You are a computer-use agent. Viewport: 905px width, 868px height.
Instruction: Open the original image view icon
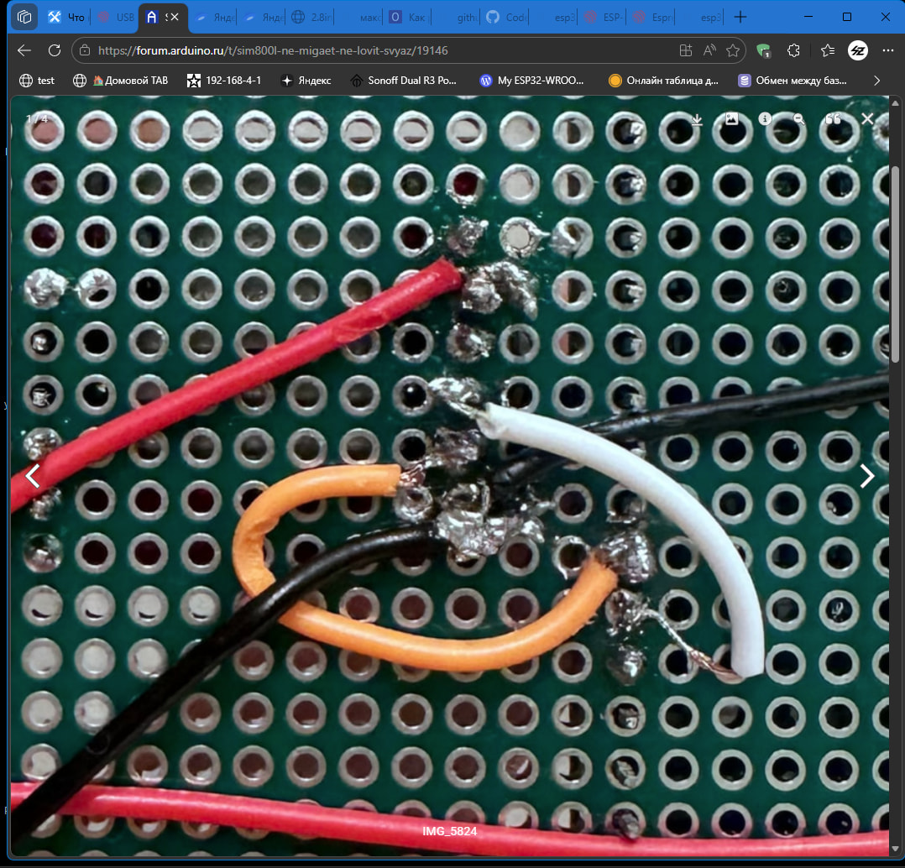point(731,119)
